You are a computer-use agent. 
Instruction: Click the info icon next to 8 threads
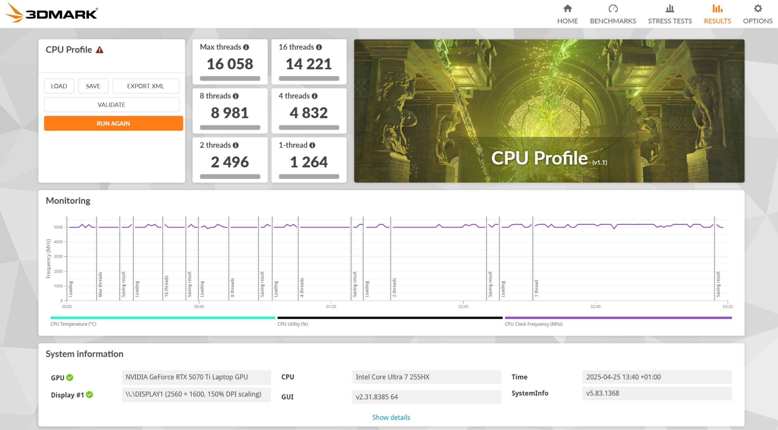click(x=236, y=96)
